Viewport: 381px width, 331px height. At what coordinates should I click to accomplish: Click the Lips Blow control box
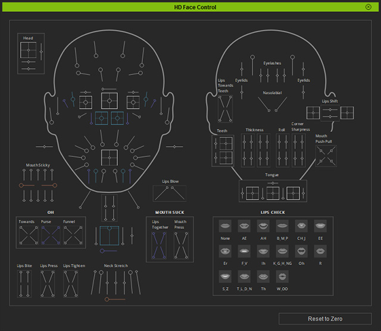tap(170, 194)
